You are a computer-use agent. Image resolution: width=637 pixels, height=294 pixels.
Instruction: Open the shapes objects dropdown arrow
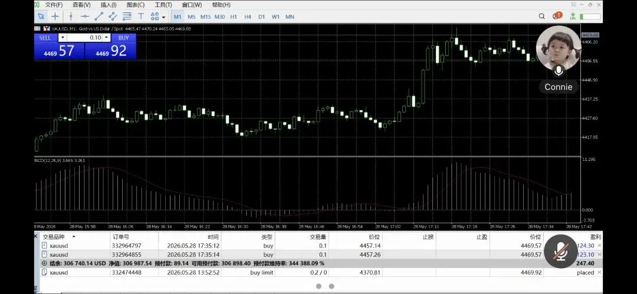[163, 17]
